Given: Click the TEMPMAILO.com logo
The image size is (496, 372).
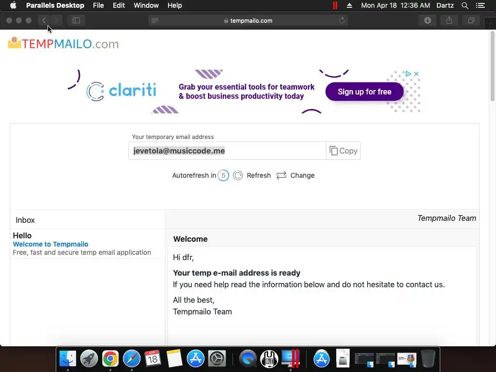Looking at the screenshot, I should tap(63, 44).
